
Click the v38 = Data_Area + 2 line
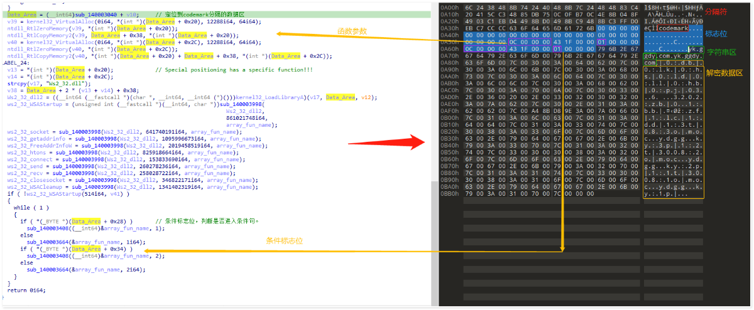pos(72,90)
